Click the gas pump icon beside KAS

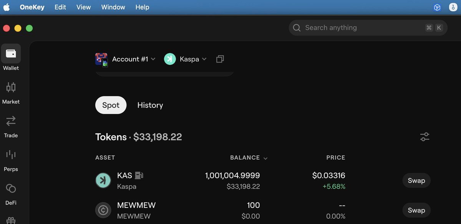pos(139,176)
